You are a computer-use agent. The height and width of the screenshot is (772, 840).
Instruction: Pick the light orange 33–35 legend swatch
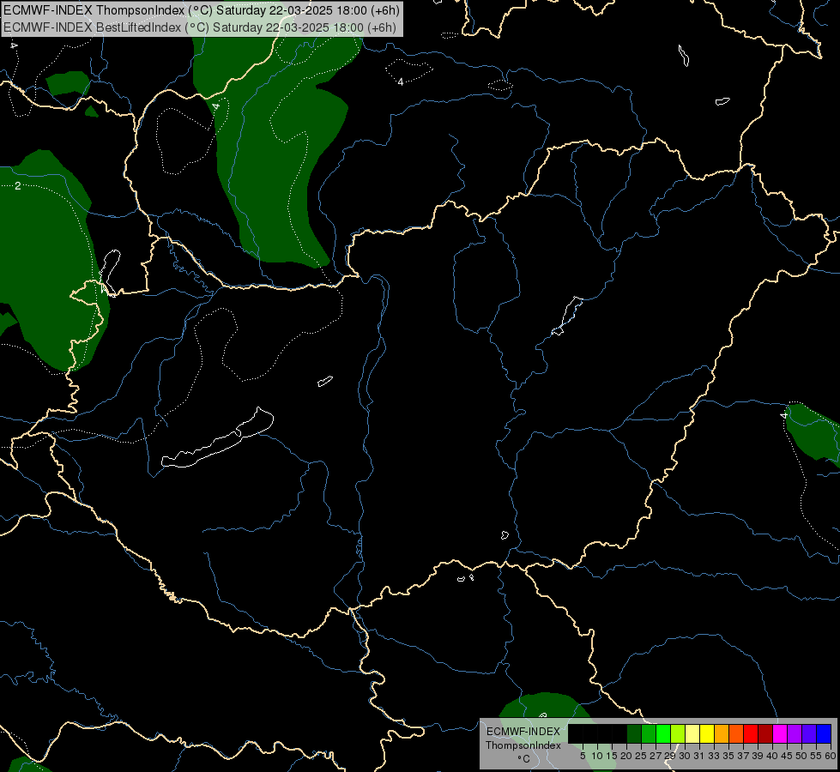click(722, 733)
